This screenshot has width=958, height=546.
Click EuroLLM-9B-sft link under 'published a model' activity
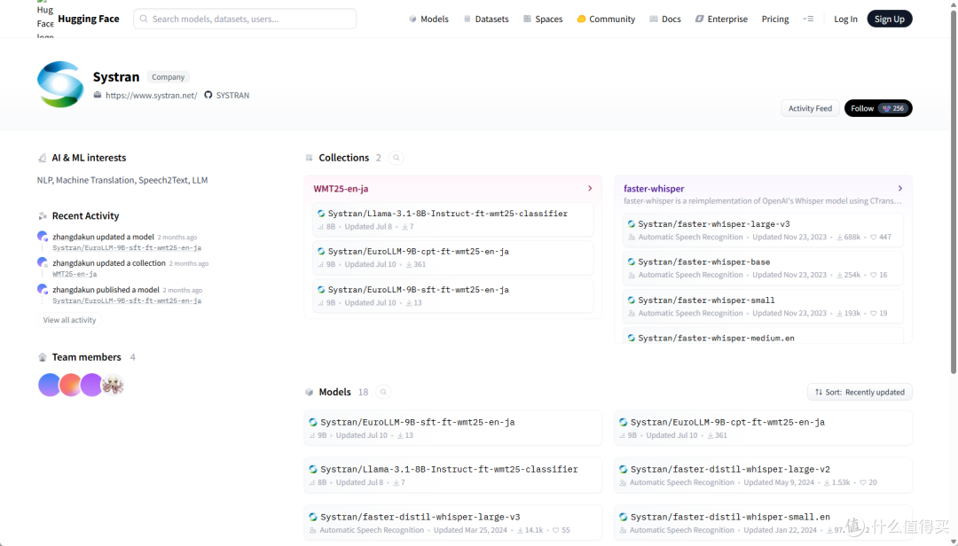(x=127, y=300)
